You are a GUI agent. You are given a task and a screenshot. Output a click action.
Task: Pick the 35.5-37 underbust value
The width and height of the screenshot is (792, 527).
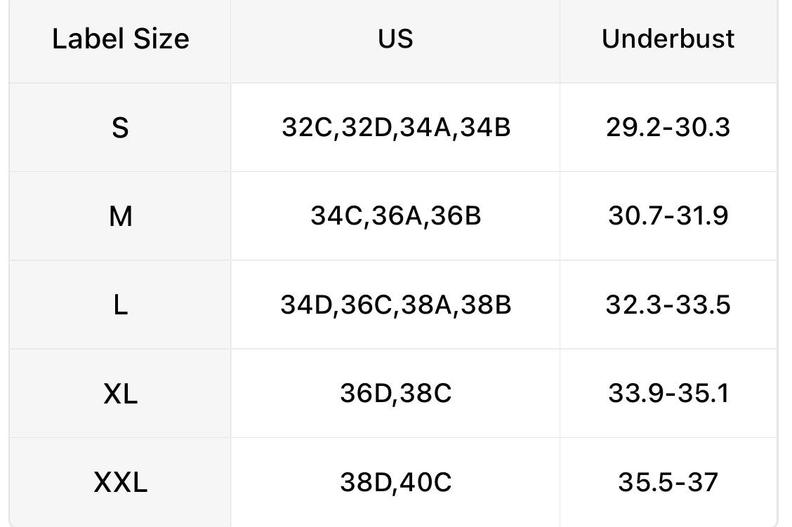coord(668,482)
